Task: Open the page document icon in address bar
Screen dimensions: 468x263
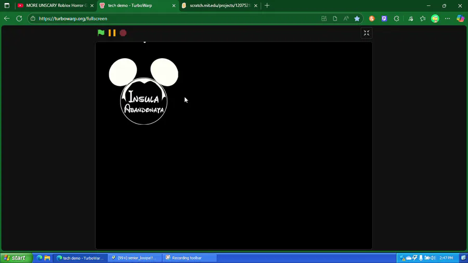Action: pyautogui.click(x=335, y=19)
